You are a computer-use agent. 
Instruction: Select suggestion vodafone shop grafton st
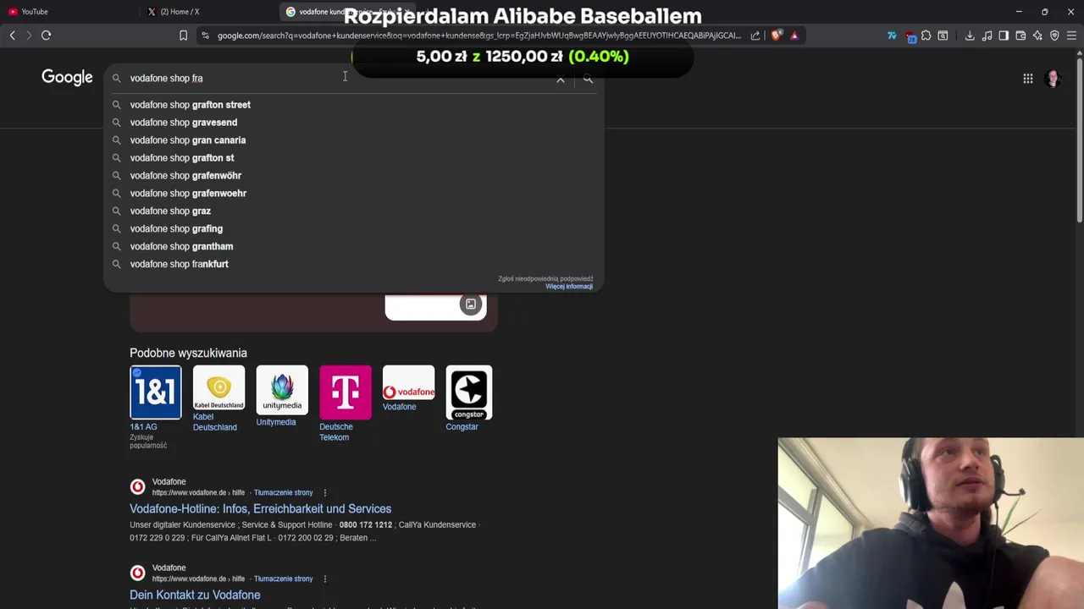354,158
